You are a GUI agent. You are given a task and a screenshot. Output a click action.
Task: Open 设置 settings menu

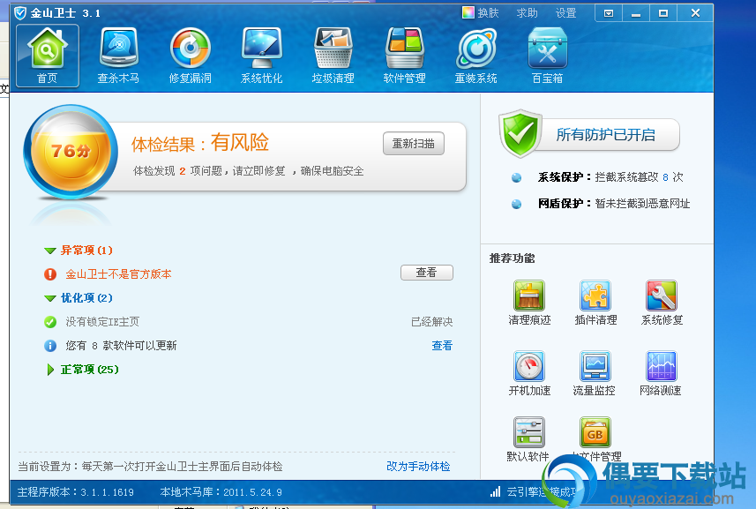click(x=566, y=13)
